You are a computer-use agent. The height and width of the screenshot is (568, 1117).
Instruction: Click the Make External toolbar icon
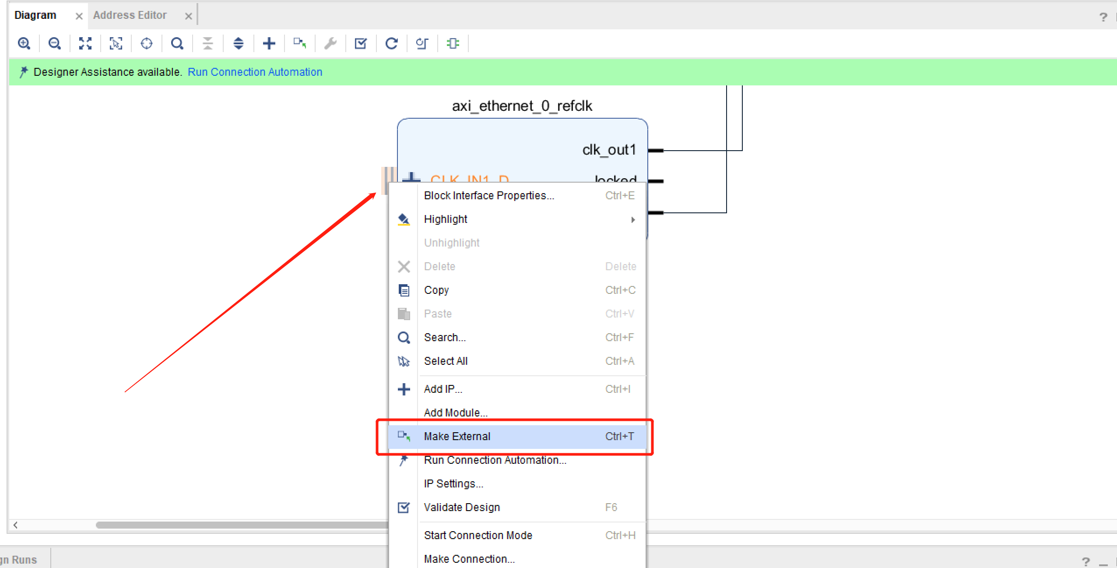[x=300, y=43]
